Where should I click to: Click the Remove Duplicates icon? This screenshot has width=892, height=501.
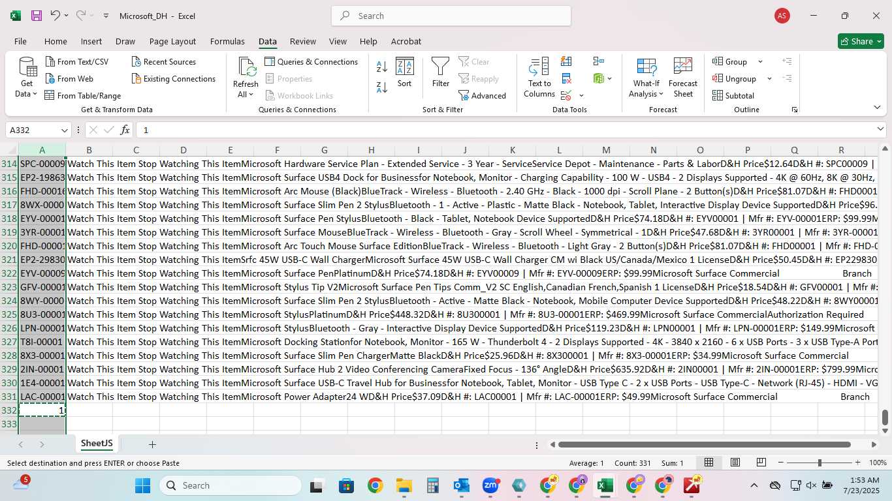coord(566,79)
